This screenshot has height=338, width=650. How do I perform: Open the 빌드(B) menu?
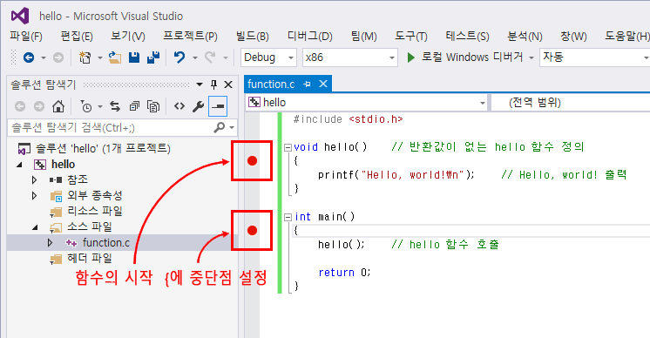pos(252,37)
